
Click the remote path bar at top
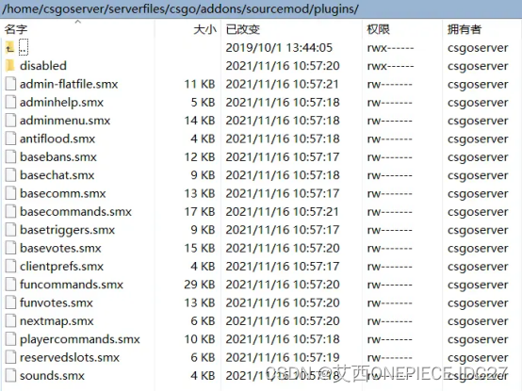coord(261,9)
